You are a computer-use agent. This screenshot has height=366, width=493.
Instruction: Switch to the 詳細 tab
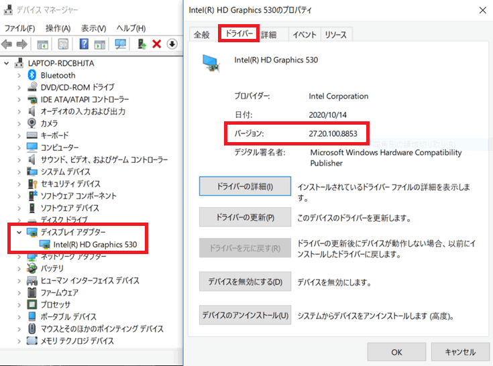[269, 35]
